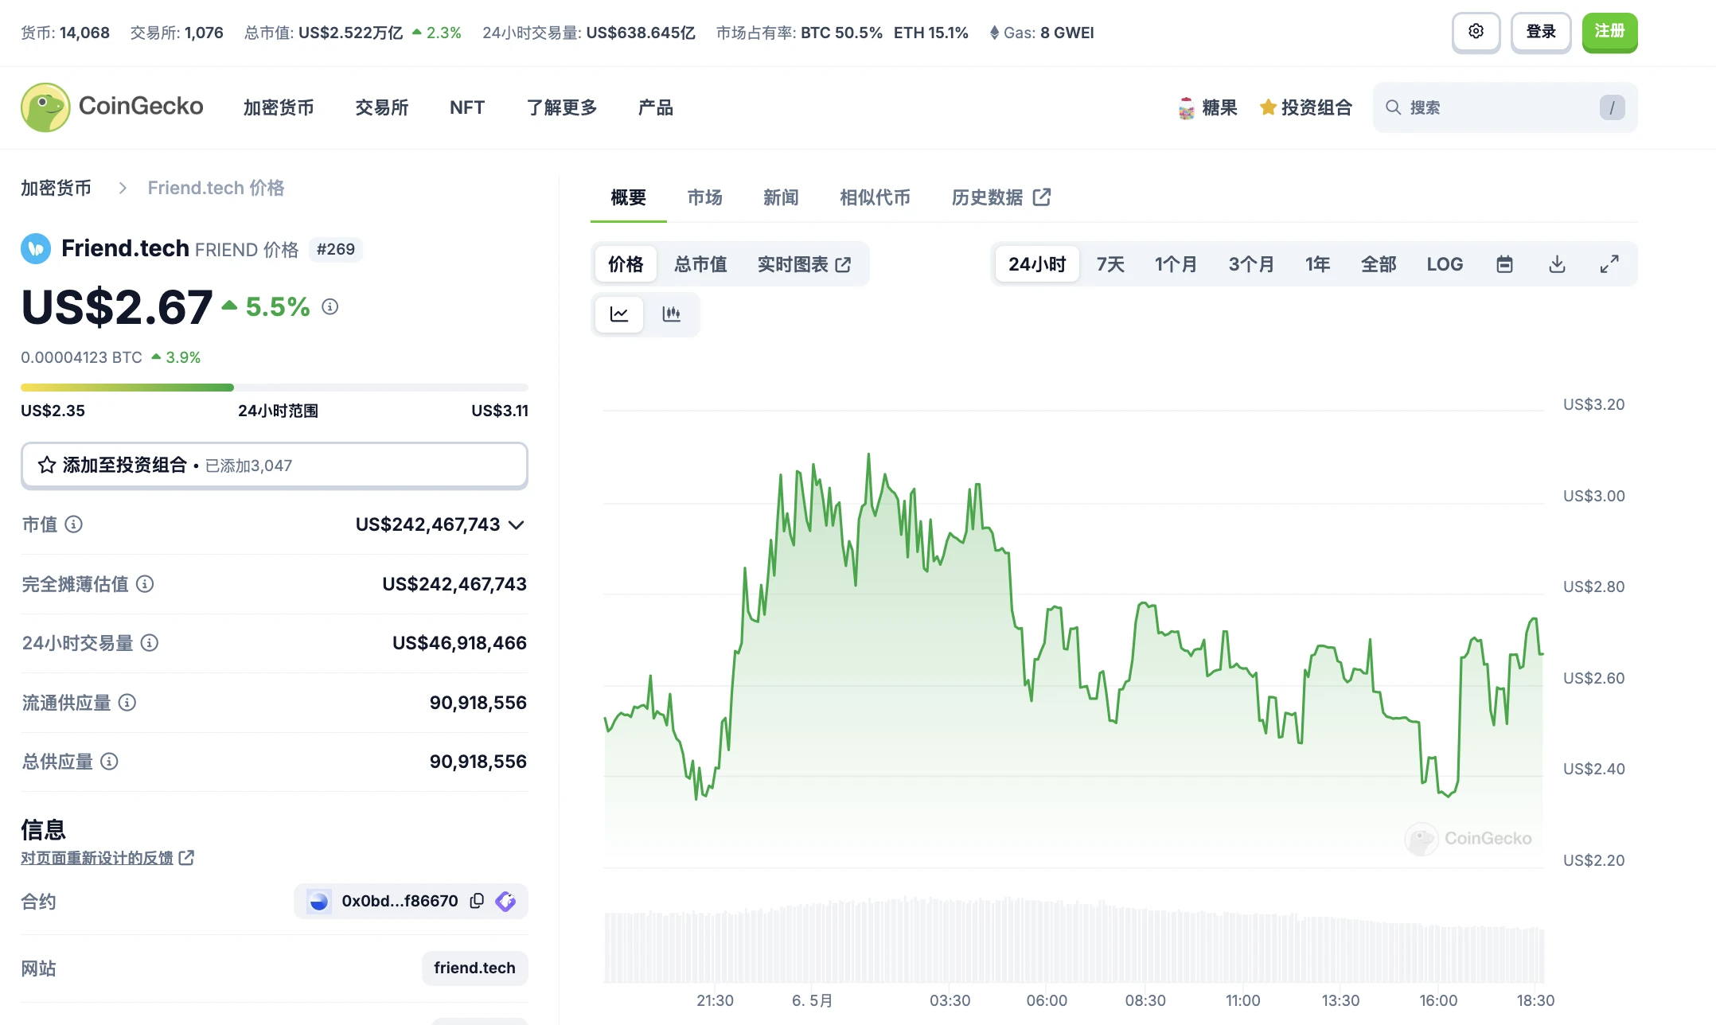Choose the 1年 chart range
Image resolution: width=1716 pixels, height=1025 pixels.
(1317, 263)
